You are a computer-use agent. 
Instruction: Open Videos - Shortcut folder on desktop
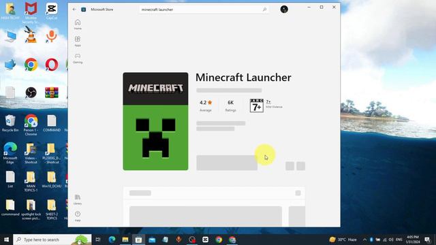tap(31, 153)
